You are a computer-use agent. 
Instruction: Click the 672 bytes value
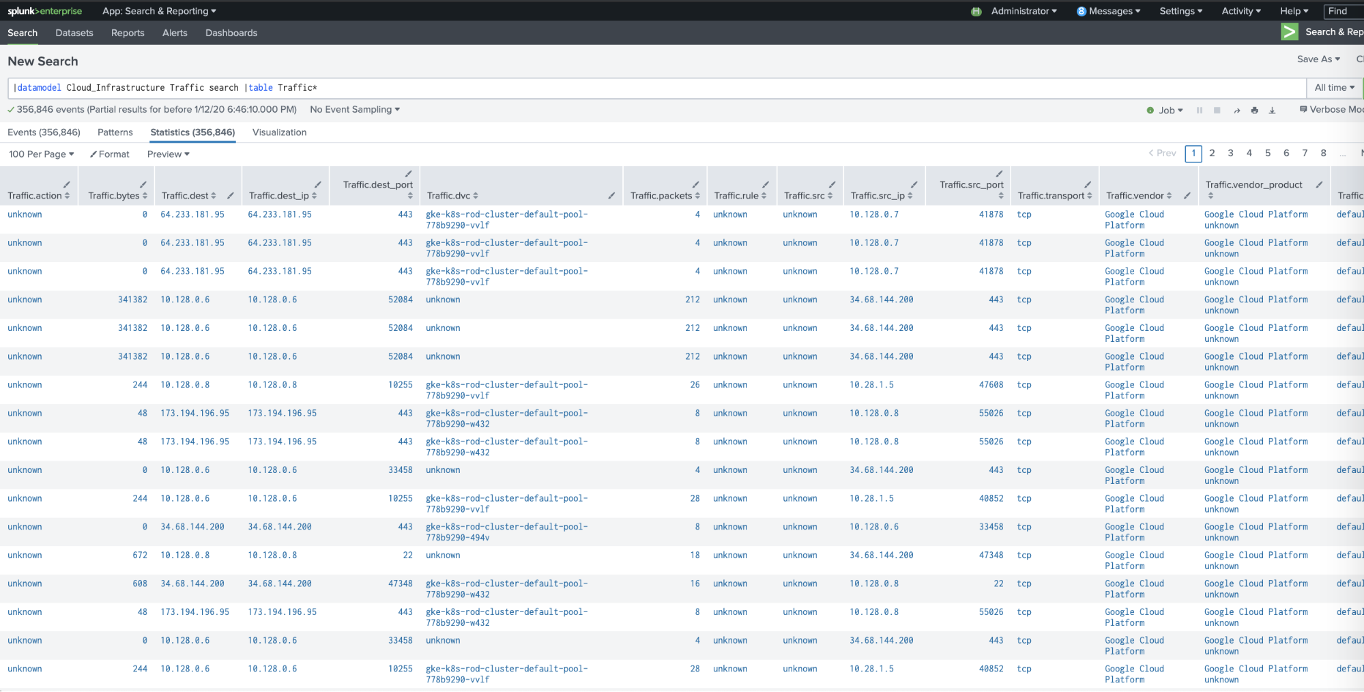[x=140, y=556]
